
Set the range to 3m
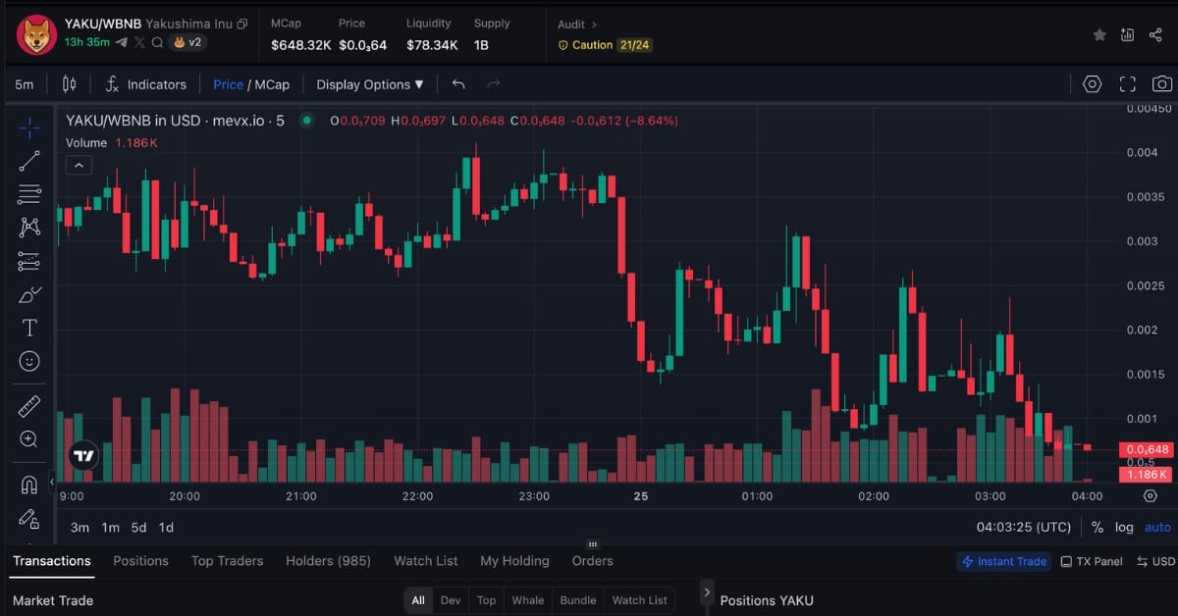[x=80, y=527]
